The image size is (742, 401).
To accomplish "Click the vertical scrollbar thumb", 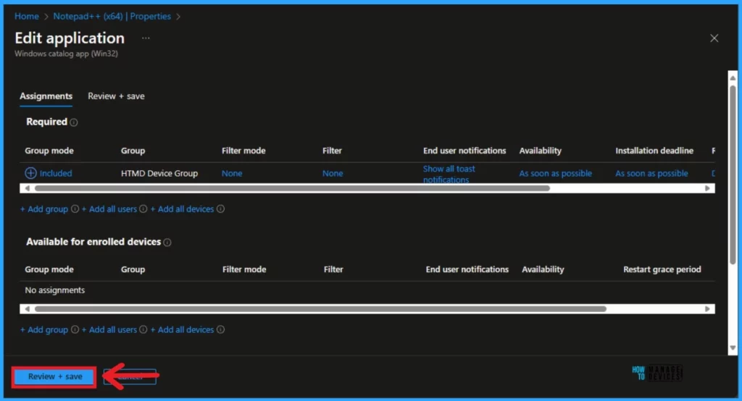I will click(733, 175).
